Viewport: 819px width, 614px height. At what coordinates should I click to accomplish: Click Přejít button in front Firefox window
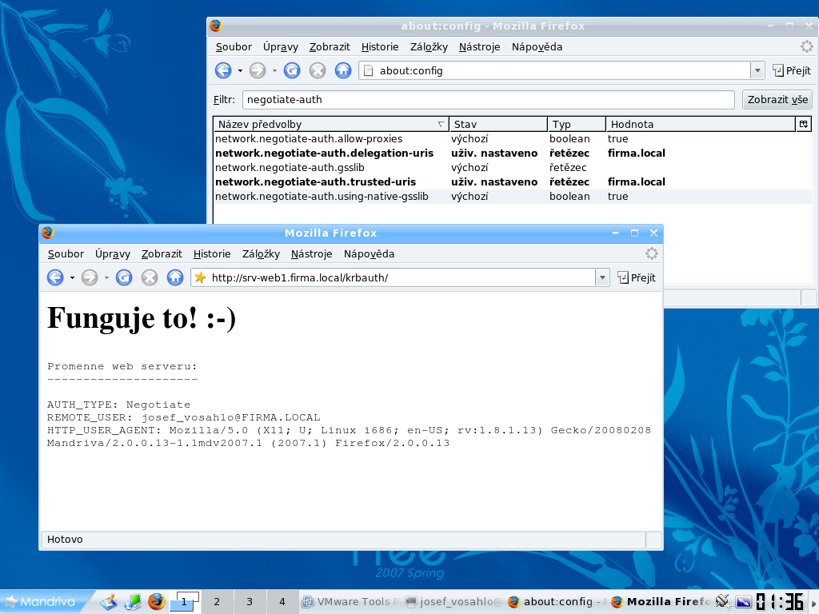click(x=636, y=277)
